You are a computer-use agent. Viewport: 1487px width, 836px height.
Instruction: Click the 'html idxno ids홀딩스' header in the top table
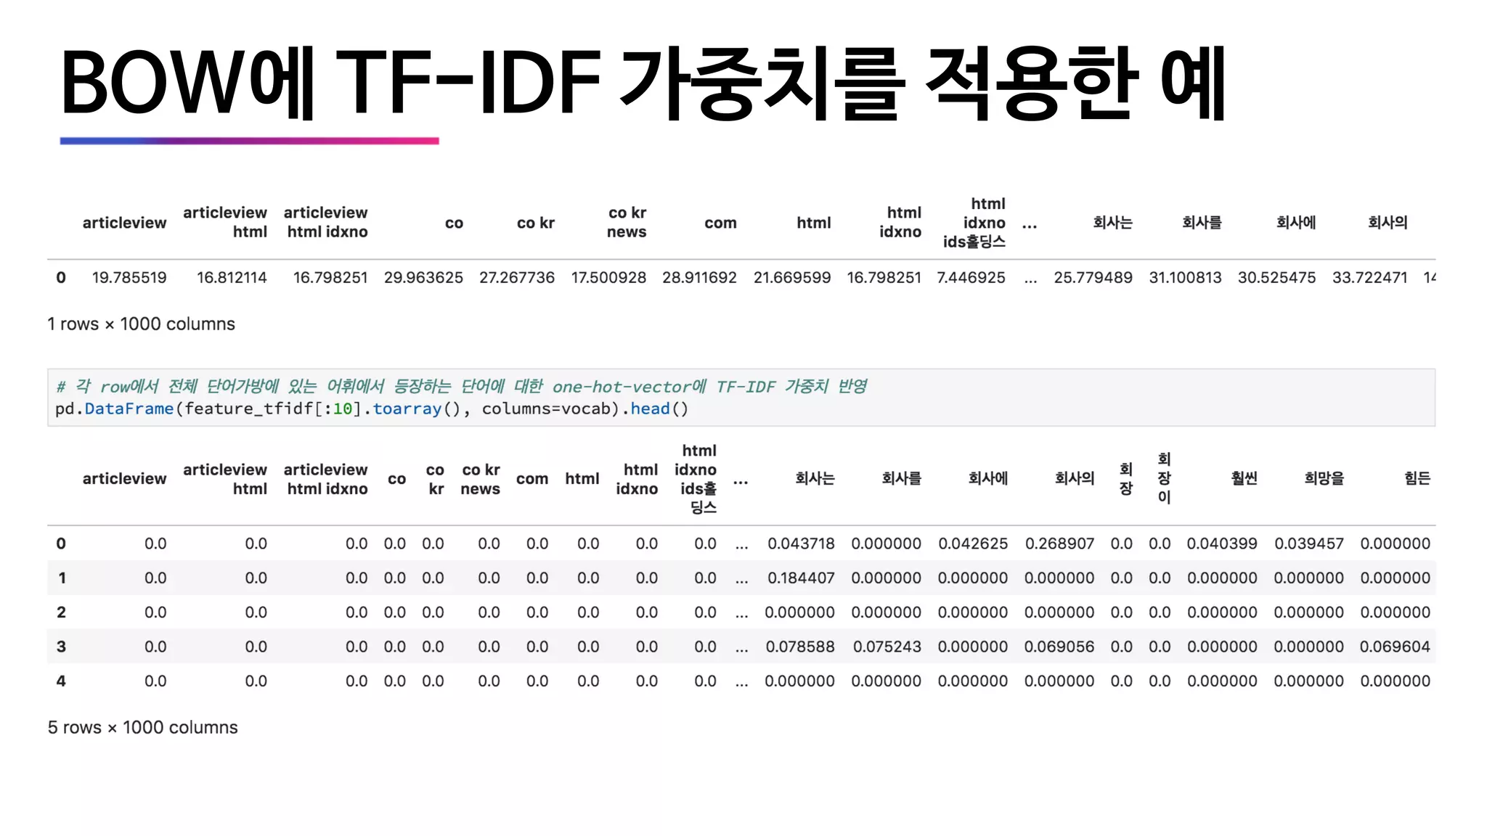(974, 223)
